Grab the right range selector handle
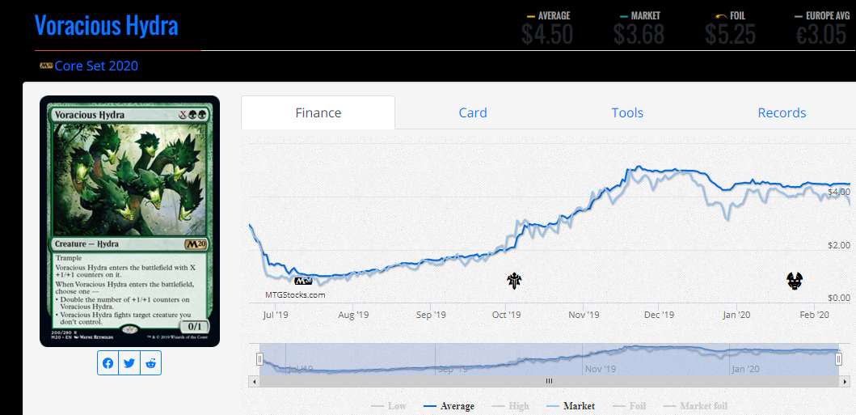 [x=838, y=358]
